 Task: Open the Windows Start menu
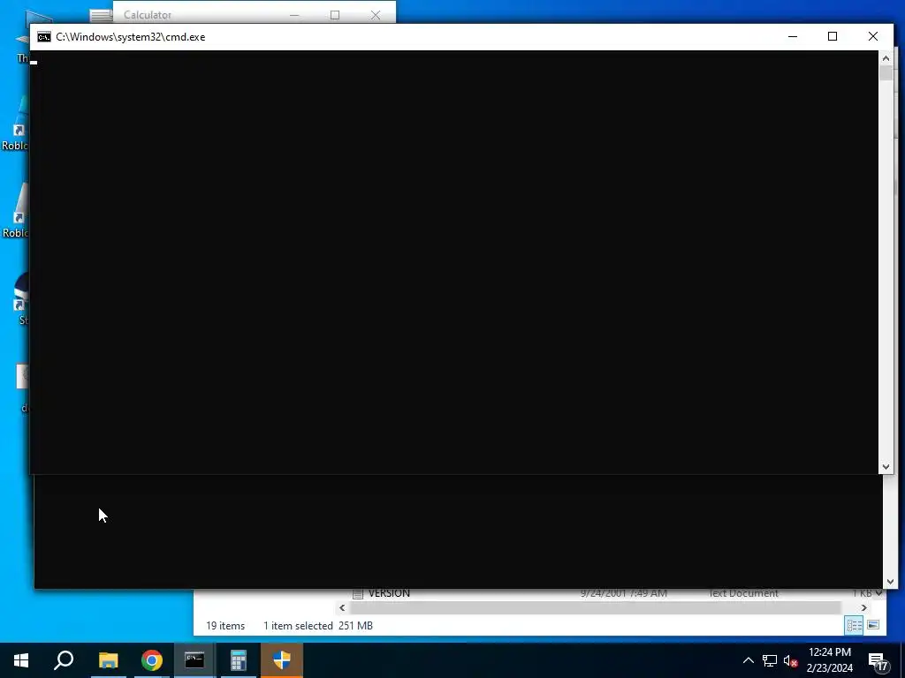tap(21, 660)
